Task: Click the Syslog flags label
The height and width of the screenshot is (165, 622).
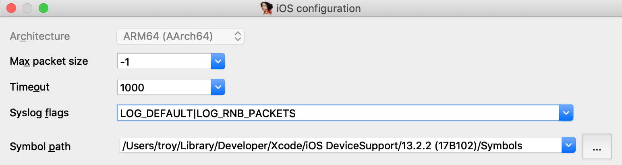Action: tap(39, 113)
